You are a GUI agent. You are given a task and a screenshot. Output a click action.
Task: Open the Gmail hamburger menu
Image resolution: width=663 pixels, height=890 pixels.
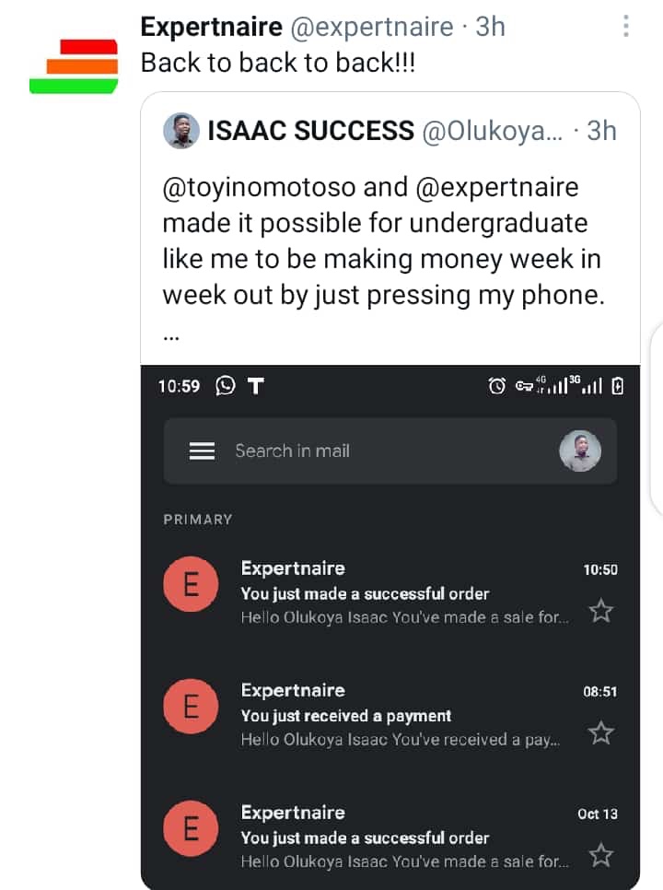pos(202,451)
